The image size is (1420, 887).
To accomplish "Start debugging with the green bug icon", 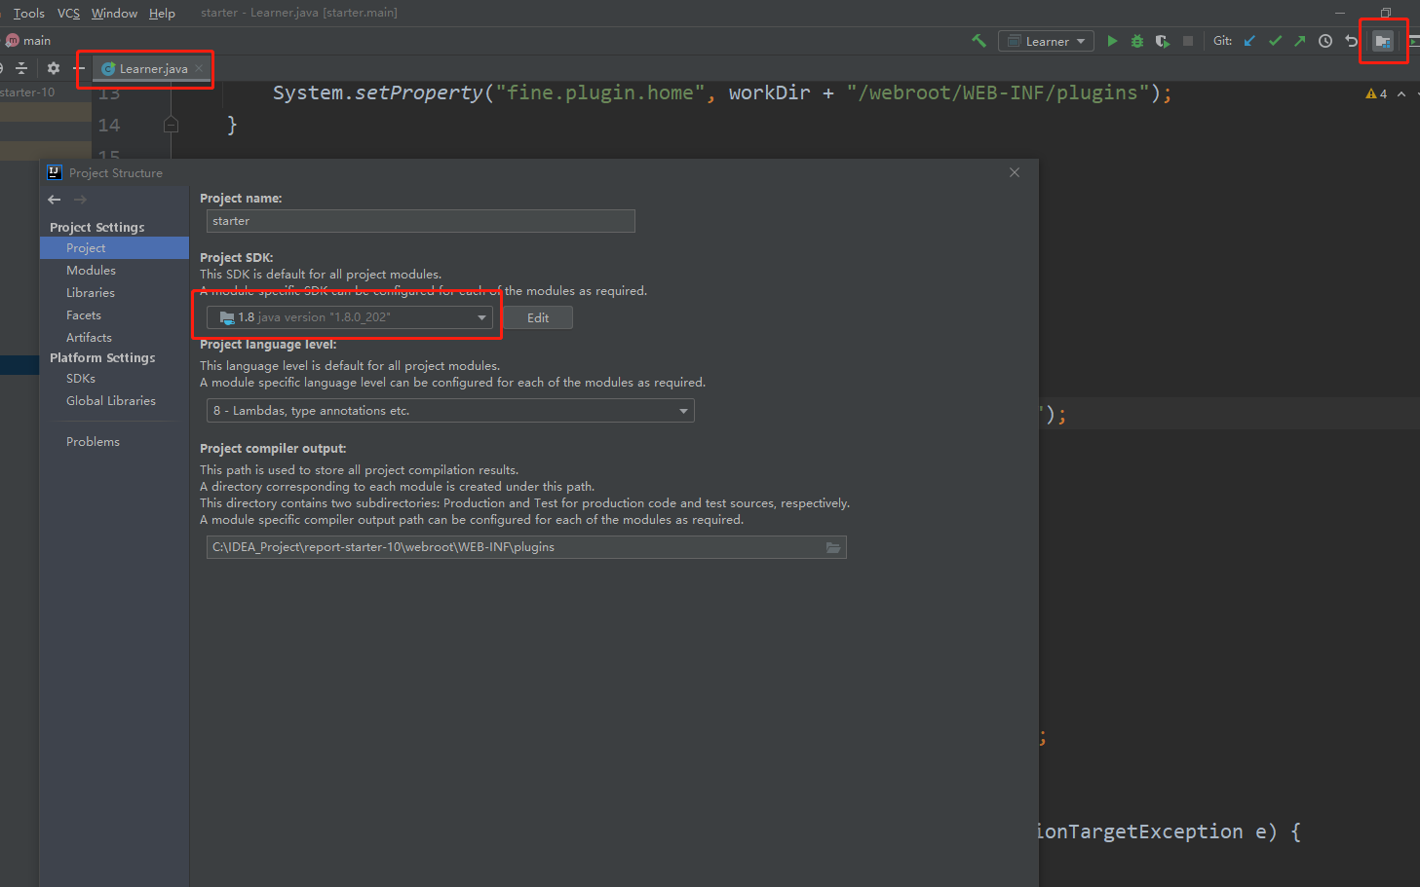I will tap(1136, 41).
